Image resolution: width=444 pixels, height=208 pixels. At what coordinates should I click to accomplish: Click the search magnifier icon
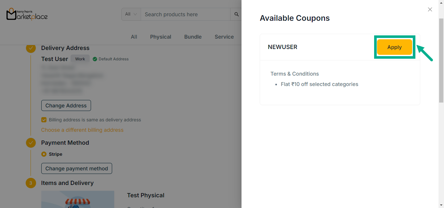pos(236,14)
